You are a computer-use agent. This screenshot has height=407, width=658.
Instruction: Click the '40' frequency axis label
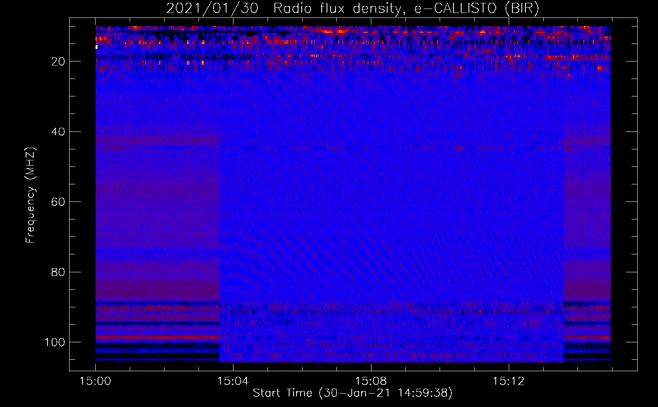click(58, 132)
